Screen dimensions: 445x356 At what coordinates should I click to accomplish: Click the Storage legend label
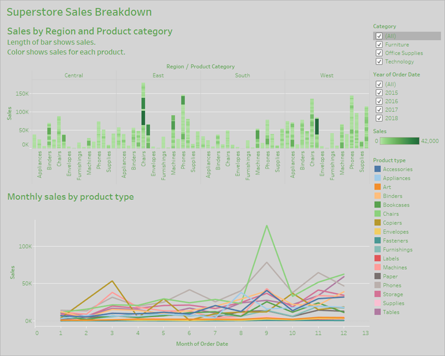click(x=393, y=294)
